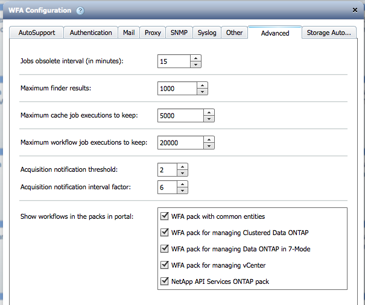Decrease Acquisition notification interval factor
The width and height of the screenshot is (365, 305).
click(182, 190)
